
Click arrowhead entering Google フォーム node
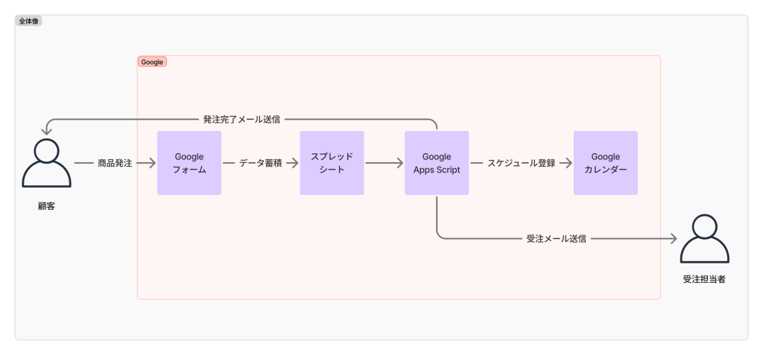(151, 163)
